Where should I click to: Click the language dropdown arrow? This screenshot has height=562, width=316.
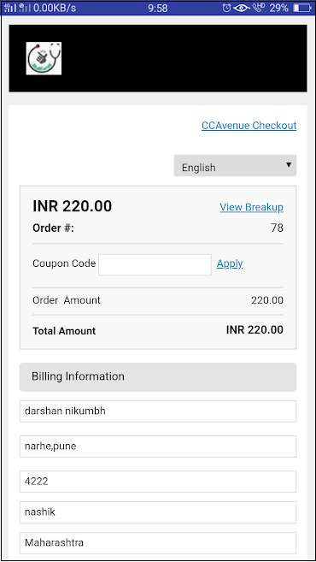click(289, 165)
